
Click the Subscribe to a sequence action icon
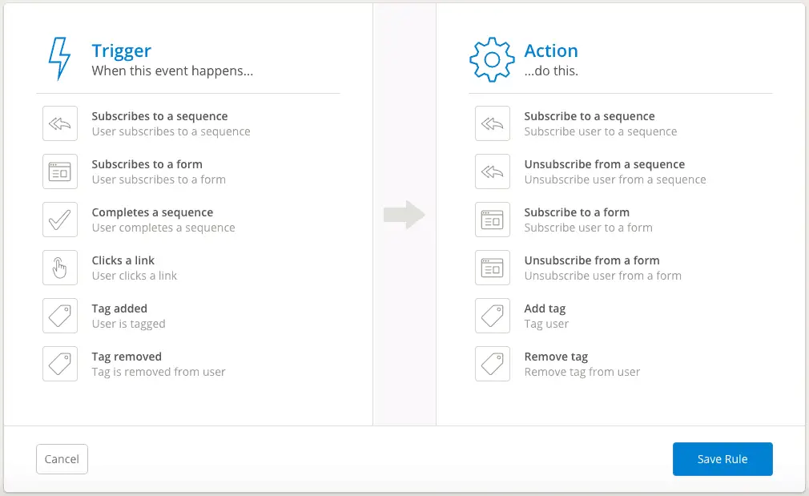(493, 123)
